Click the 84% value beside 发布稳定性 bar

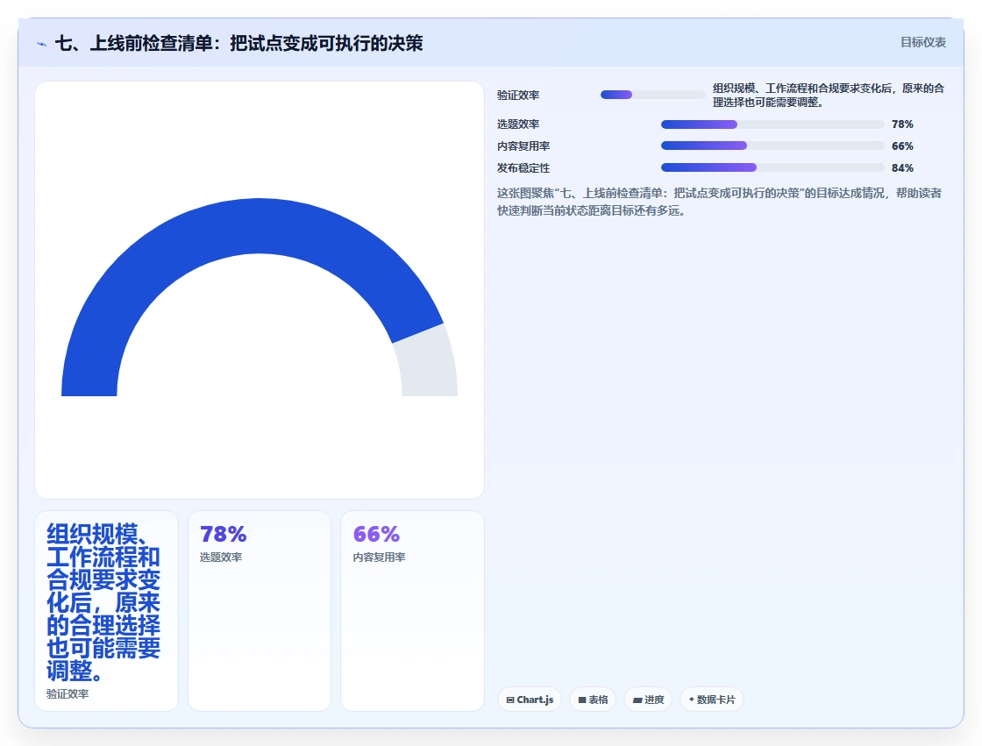click(902, 167)
